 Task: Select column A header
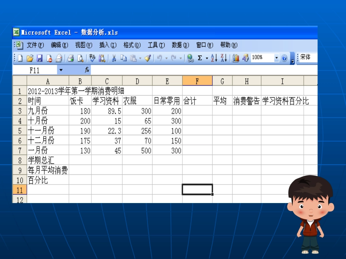pos(48,81)
